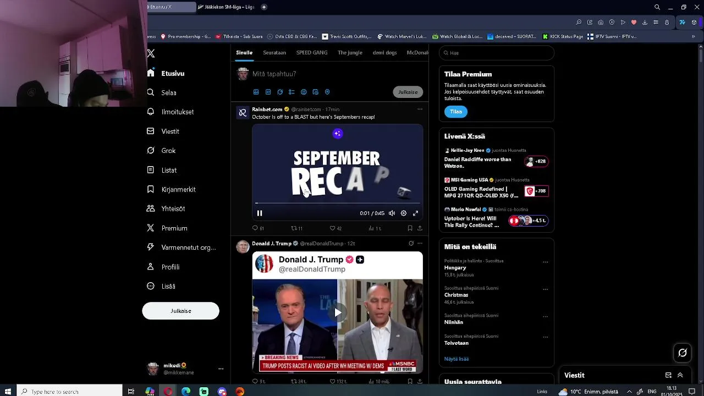The image size is (704, 396).
Task: Open Etusivu home in X sidebar
Action: click(166, 73)
